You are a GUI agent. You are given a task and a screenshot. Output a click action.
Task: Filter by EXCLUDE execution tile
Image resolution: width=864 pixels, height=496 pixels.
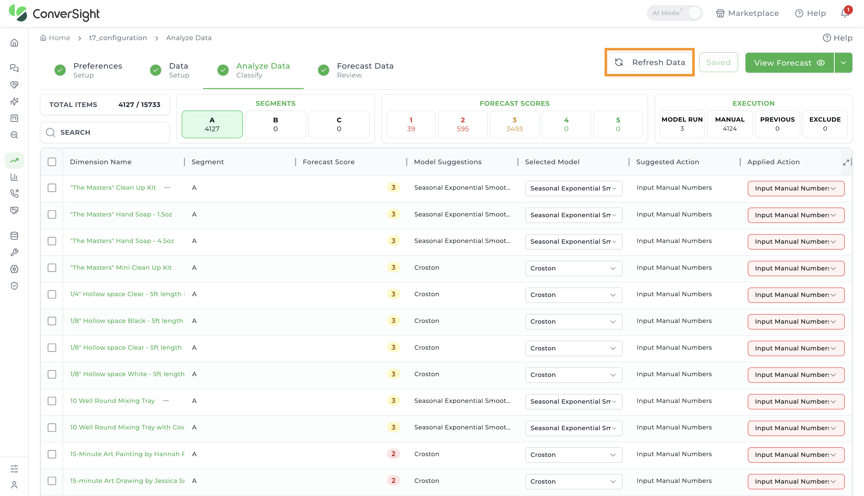click(x=825, y=124)
